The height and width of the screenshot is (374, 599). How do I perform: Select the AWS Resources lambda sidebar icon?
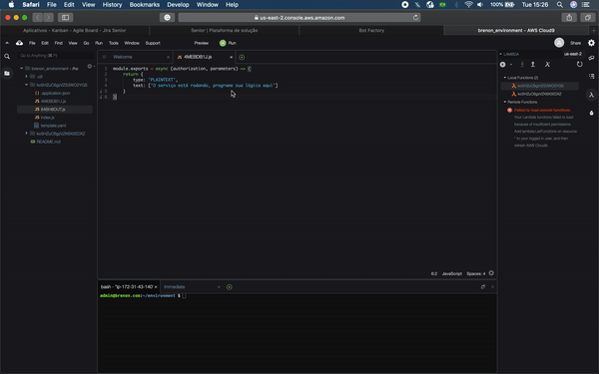(x=591, y=95)
